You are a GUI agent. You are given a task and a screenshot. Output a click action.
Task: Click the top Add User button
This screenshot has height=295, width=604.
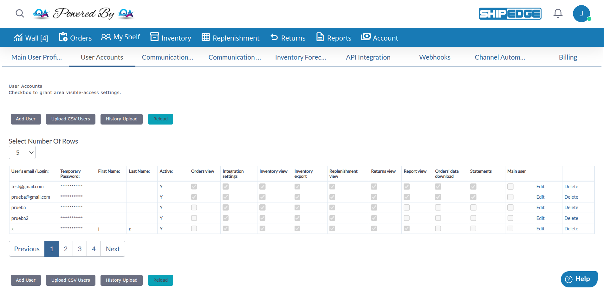(x=26, y=119)
